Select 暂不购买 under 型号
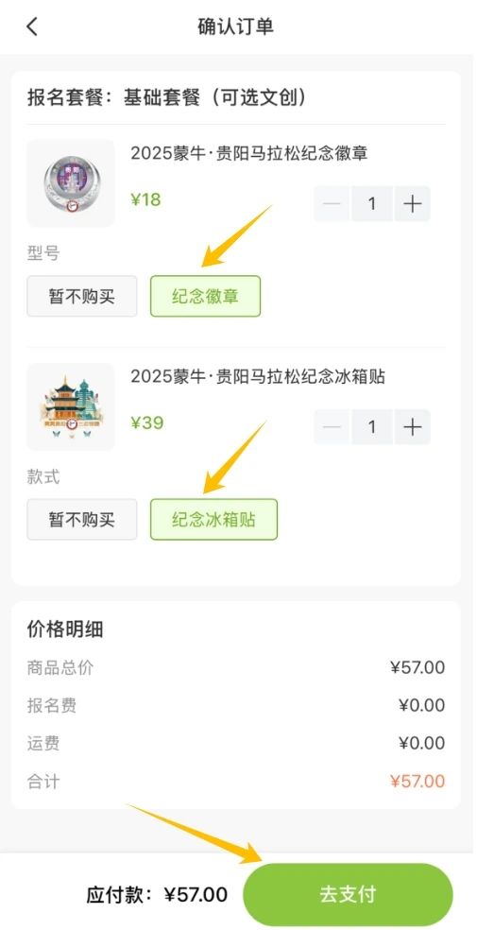The image size is (477, 930). (82, 296)
